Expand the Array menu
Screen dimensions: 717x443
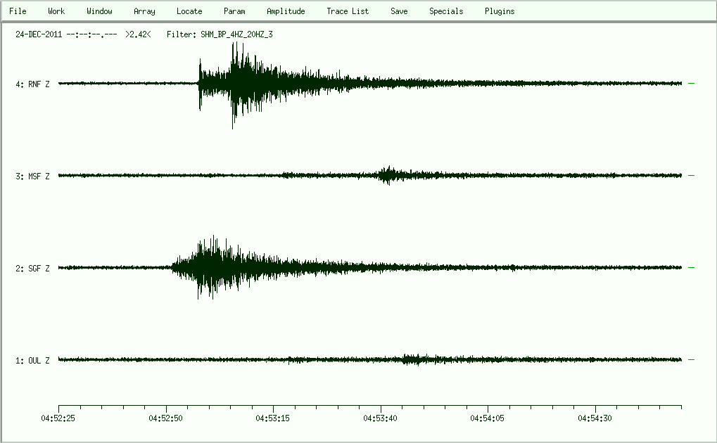coord(144,11)
